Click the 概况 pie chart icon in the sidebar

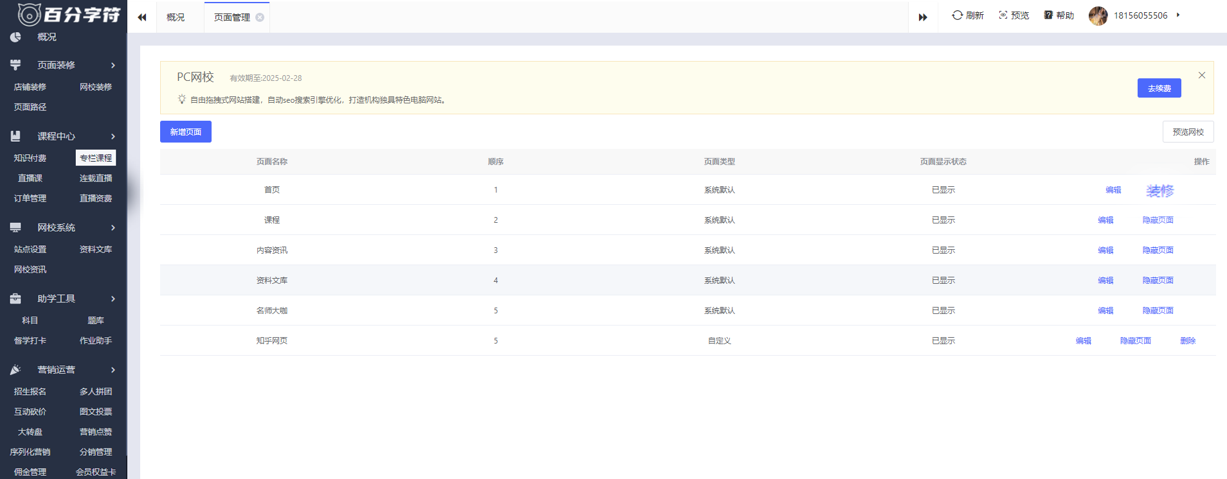pos(15,37)
